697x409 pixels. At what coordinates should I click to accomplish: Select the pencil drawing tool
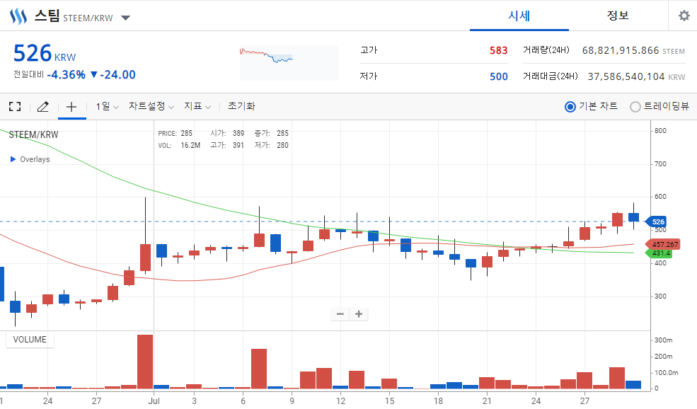click(42, 107)
